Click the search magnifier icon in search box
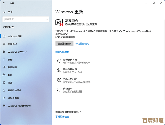The image size is (165, 125). pos(46,19)
